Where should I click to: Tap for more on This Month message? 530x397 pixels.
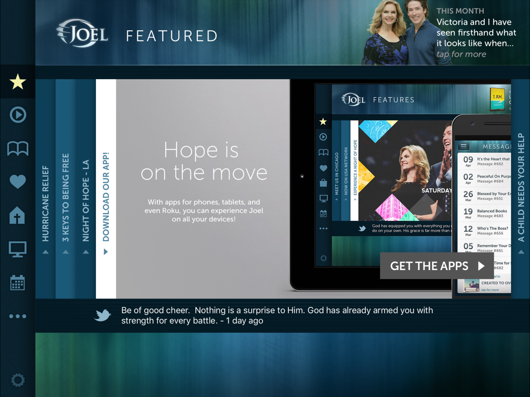click(x=461, y=54)
